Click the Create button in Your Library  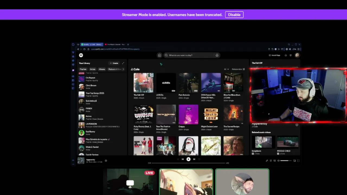tap(114, 63)
